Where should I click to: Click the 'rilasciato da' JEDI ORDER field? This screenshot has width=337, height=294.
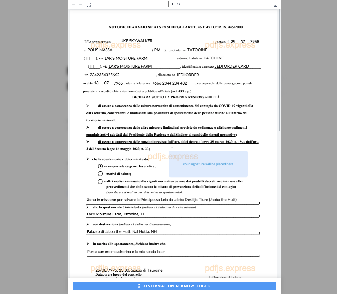click(x=188, y=75)
